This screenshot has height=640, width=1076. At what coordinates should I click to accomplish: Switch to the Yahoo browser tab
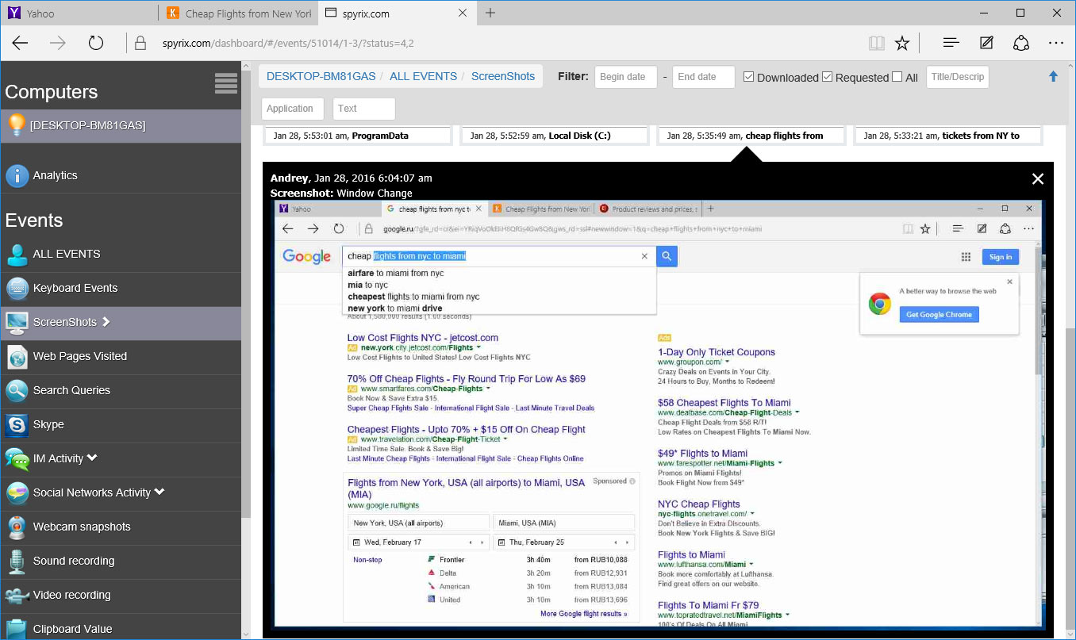79,13
